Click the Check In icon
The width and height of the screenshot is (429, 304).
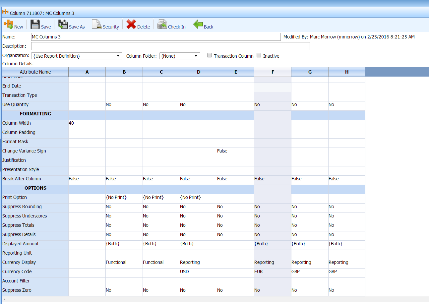pyautogui.click(x=162, y=25)
